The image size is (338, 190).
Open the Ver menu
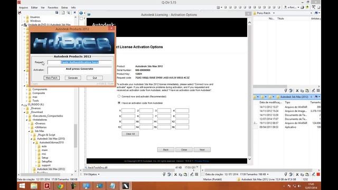[43, 7]
